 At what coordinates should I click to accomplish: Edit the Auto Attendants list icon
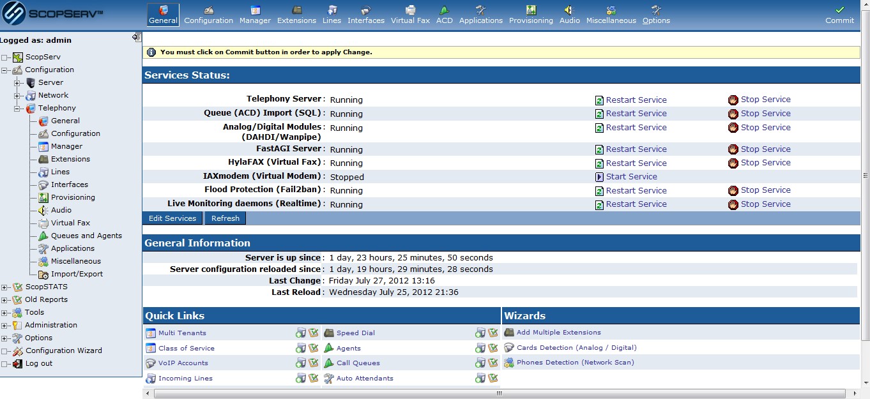coord(493,378)
